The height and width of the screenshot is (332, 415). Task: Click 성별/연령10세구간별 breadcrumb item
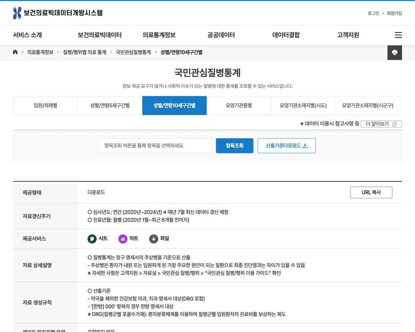point(182,52)
